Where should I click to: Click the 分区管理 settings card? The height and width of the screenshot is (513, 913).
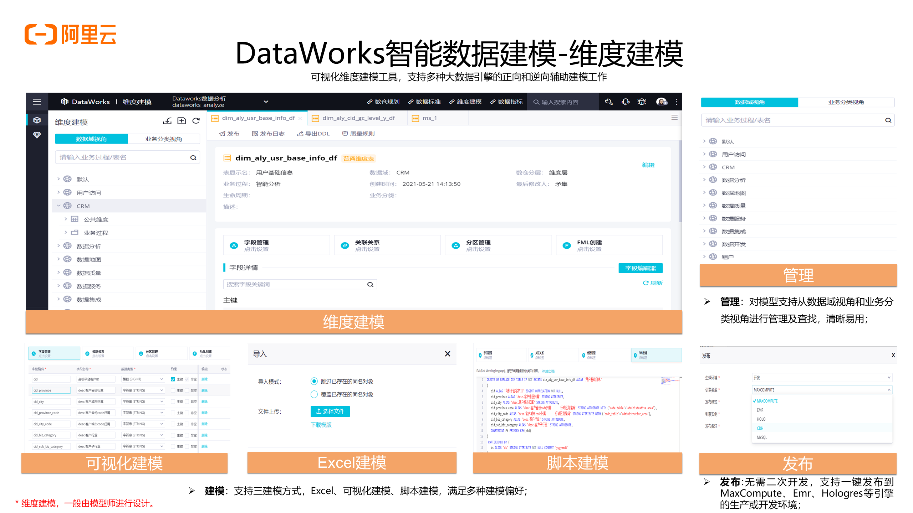coord(498,245)
